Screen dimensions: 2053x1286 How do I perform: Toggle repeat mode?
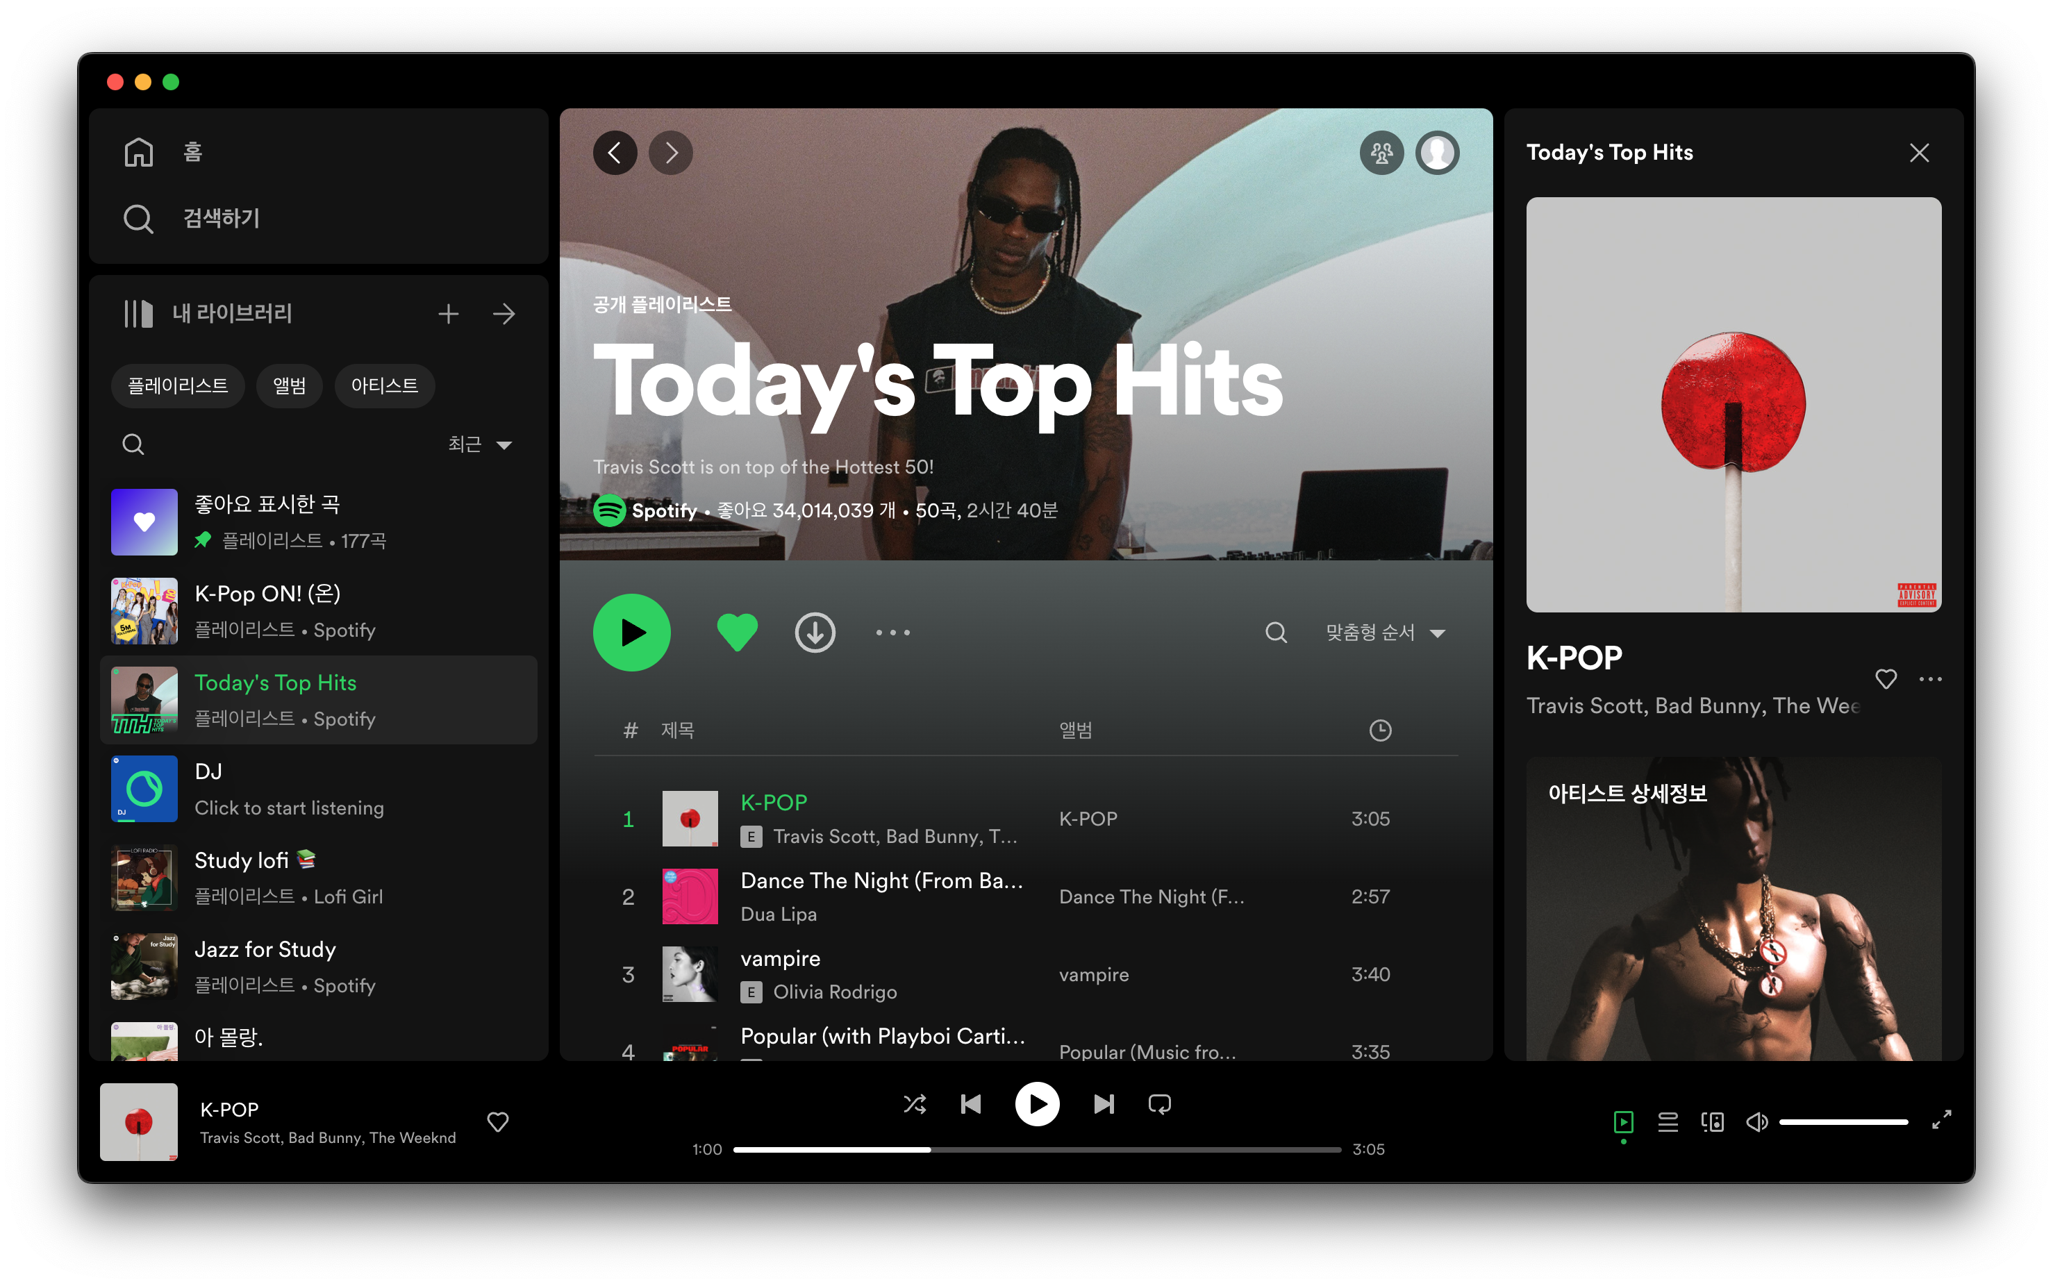(x=1160, y=1104)
